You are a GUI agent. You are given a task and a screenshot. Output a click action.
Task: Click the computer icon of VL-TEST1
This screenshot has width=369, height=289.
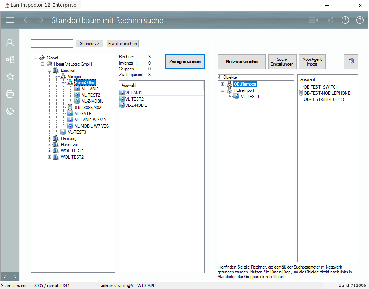(236, 96)
